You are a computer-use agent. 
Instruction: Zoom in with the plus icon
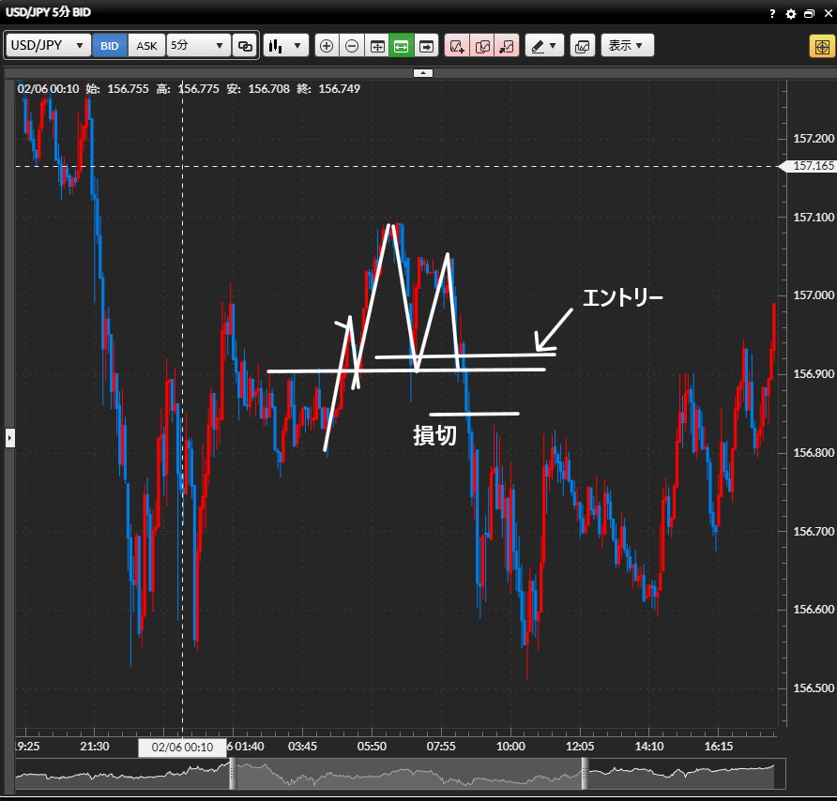pyautogui.click(x=327, y=45)
